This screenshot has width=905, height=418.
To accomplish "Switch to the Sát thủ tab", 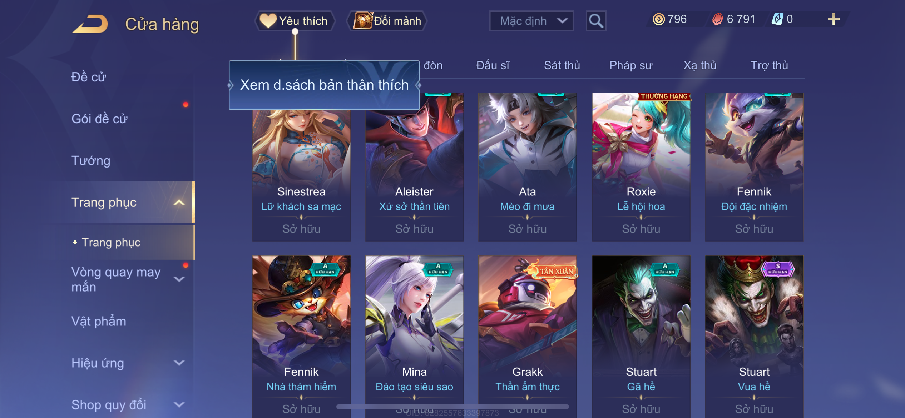I will point(562,65).
